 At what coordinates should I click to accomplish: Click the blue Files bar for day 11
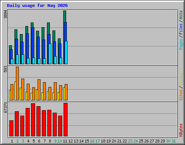pyautogui.click(x=65, y=32)
